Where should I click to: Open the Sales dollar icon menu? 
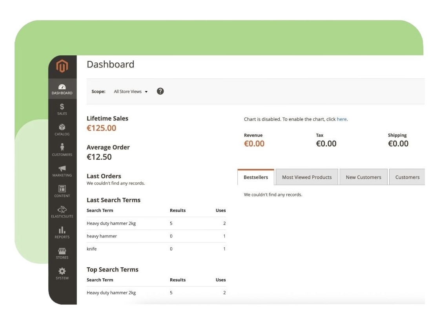point(62,107)
